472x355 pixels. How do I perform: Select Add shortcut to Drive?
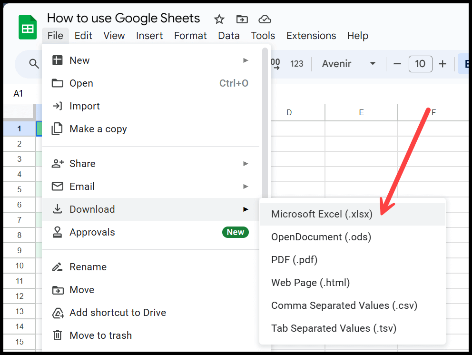150,313
